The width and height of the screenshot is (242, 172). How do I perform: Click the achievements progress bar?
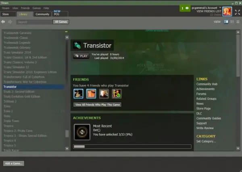coord(132,146)
